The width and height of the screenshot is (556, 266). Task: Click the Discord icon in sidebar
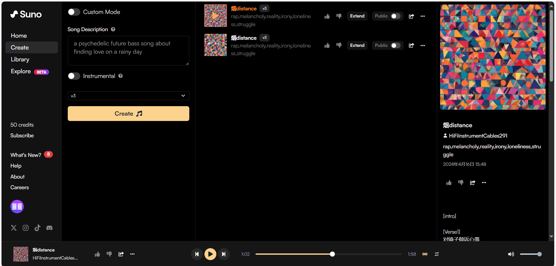pos(49,228)
